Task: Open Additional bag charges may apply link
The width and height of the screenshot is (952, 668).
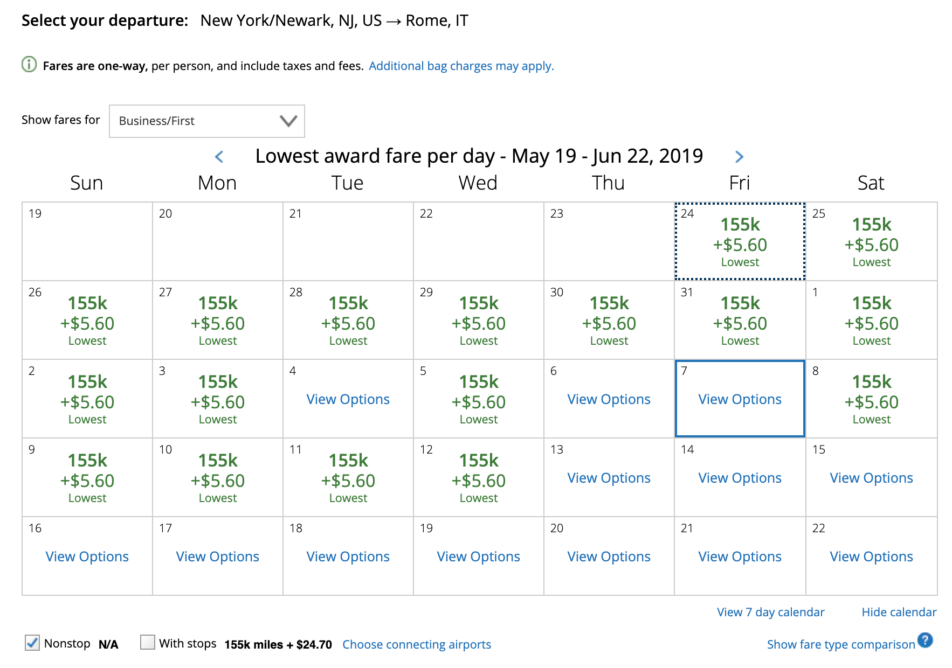Action: click(461, 66)
